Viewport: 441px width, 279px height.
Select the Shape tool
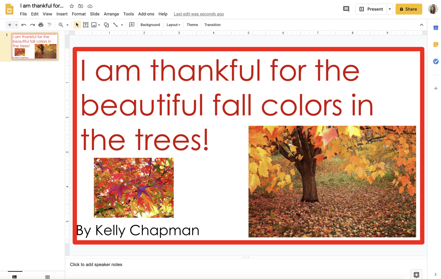106,25
